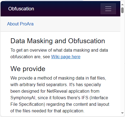Click the word SymphonyAI in the text
Screen dimensions: 125x117
23,98
